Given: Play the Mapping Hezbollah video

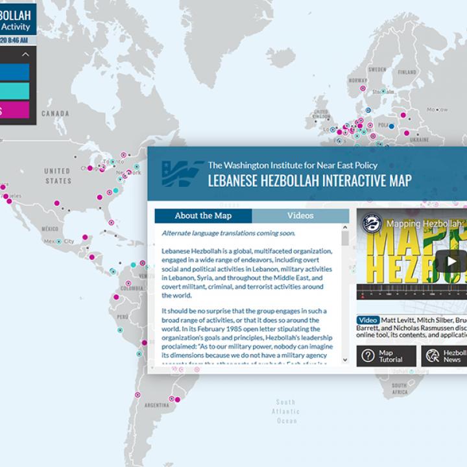Looking at the screenshot, I should [451, 261].
